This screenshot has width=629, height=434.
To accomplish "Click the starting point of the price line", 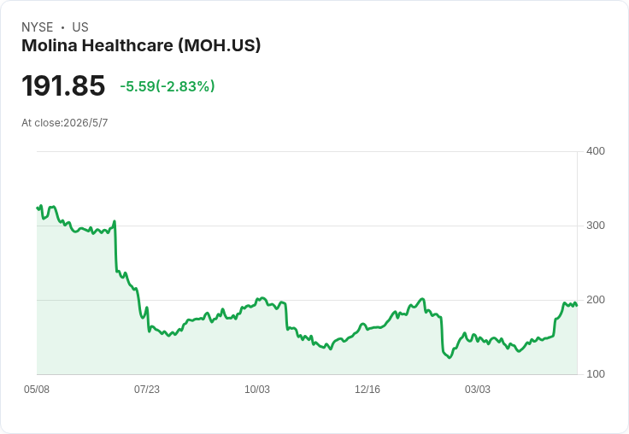I will click(x=38, y=208).
